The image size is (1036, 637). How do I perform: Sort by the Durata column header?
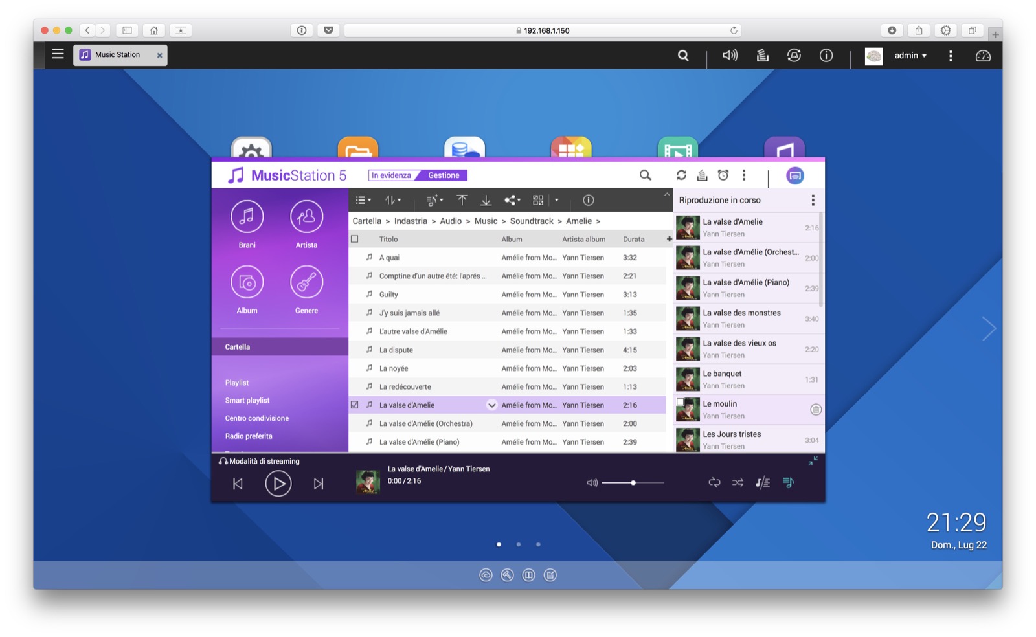tap(634, 240)
